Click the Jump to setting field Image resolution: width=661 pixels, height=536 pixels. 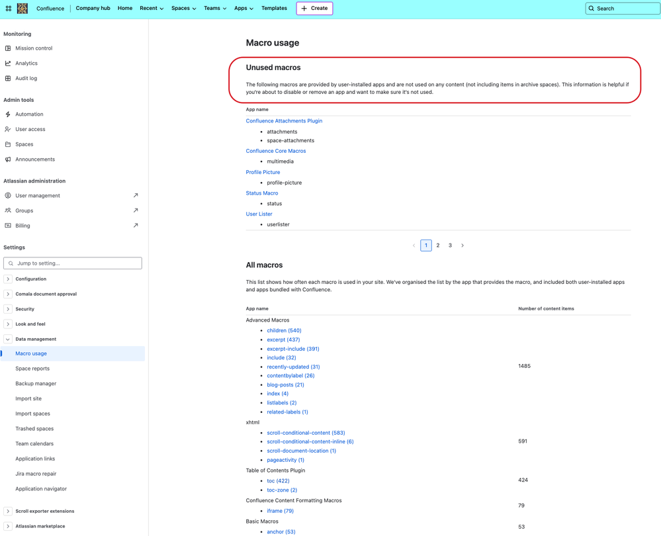[x=73, y=263]
